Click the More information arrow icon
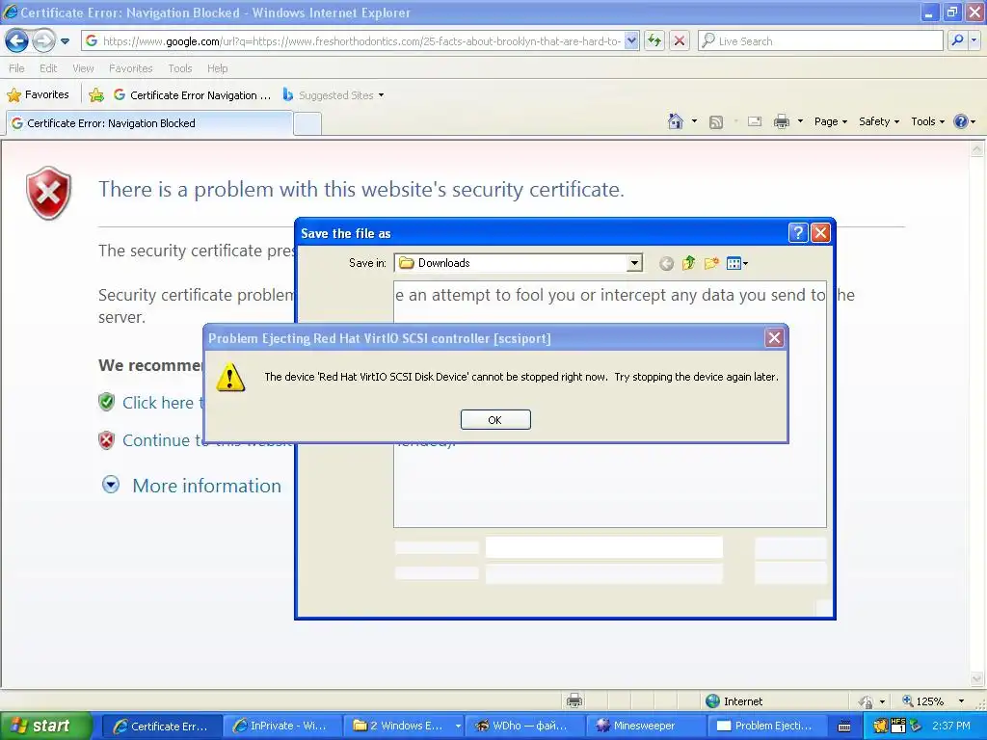This screenshot has width=987, height=740. point(111,485)
